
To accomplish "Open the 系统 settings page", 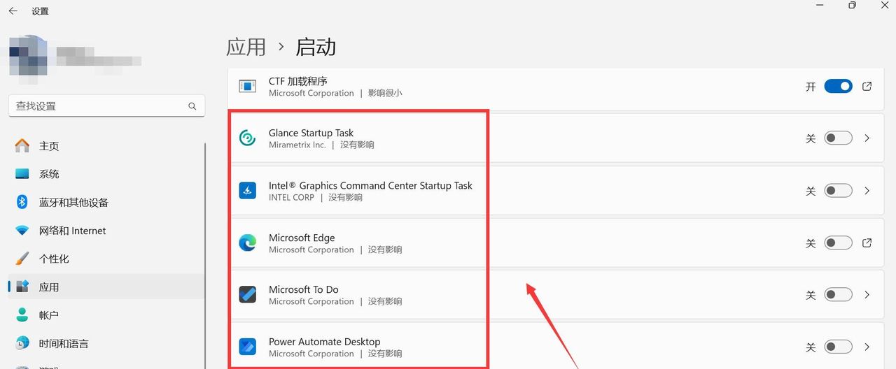I will coord(106,174).
